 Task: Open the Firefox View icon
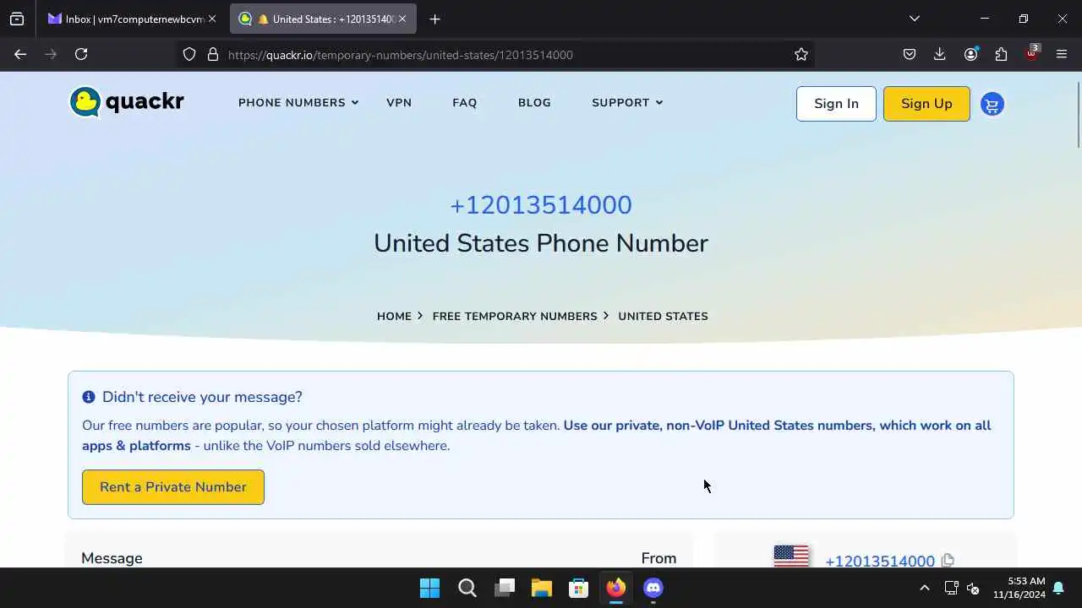(x=17, y=19)
